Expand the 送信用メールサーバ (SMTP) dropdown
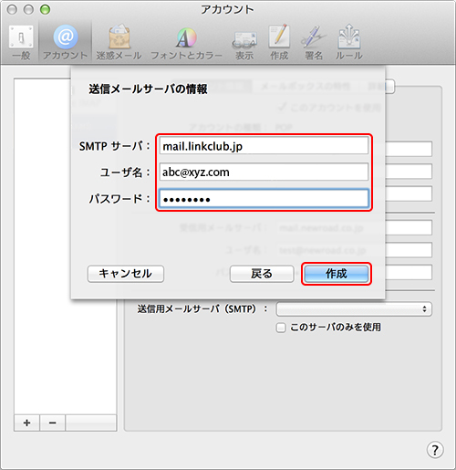The image size is (456, 470). 354,309
